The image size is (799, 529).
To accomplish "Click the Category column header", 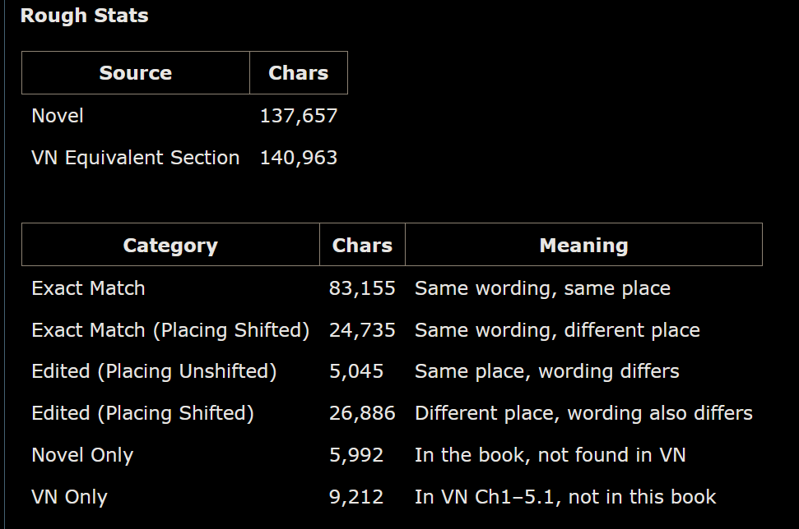I will pyautogui.click(x=170, y=246).
